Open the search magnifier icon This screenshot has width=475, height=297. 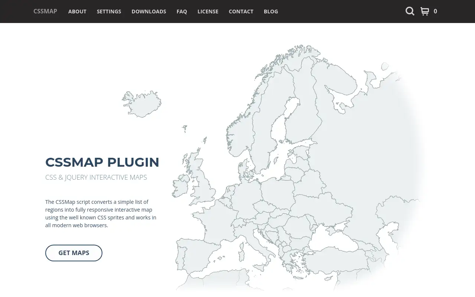coord(410,11)
